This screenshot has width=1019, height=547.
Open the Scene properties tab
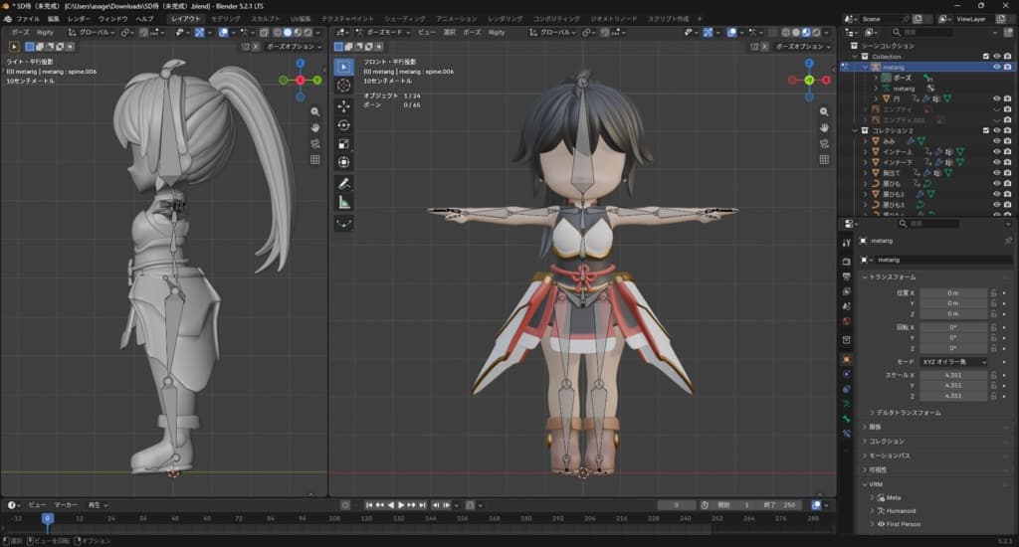[846, 306]
